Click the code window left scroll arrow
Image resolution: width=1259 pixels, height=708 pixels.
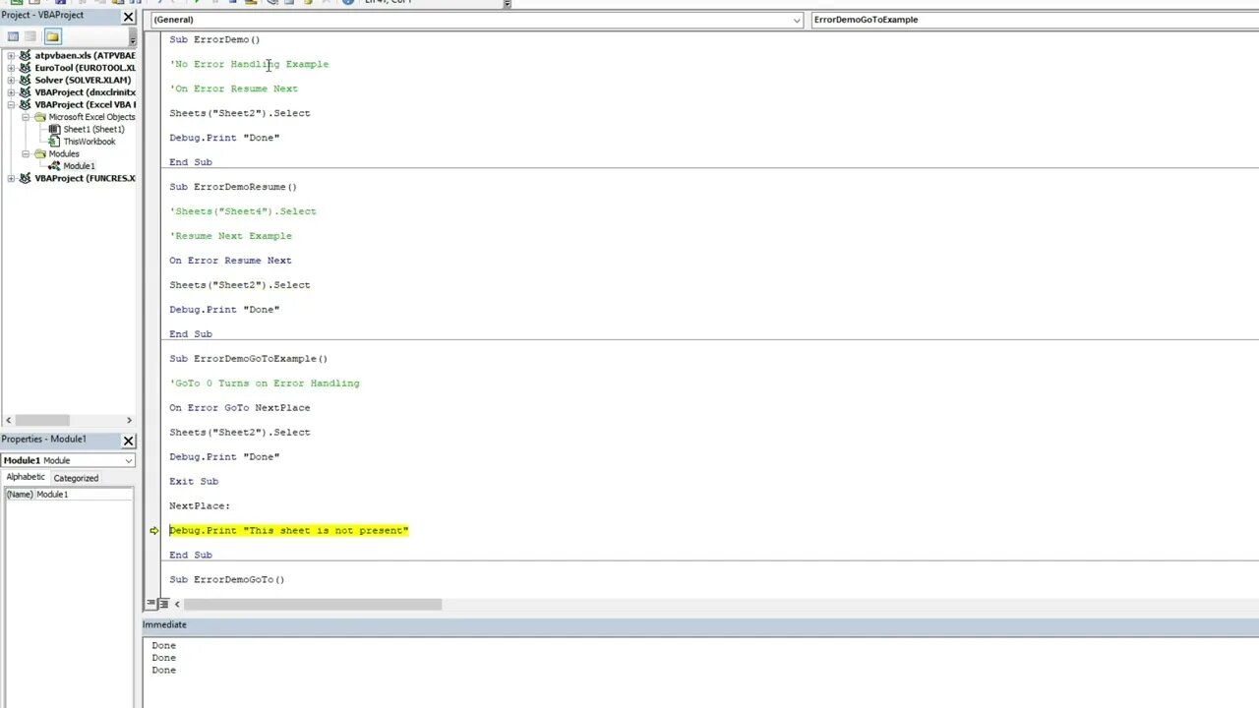(177, 604)
